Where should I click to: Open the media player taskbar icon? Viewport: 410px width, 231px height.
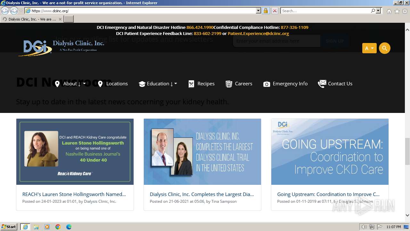tap(47, 227)
